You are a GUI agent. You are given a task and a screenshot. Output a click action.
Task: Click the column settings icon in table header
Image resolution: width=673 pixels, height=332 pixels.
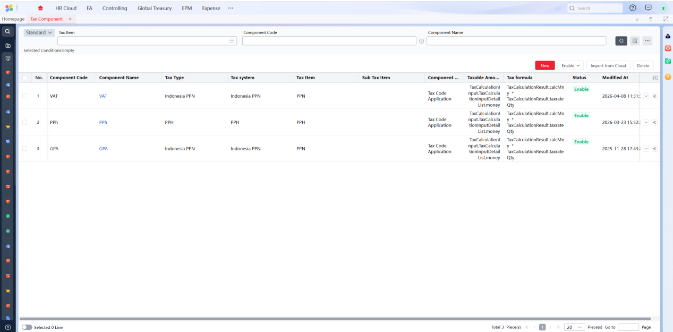pyautogui.click(x=655, y=78)
